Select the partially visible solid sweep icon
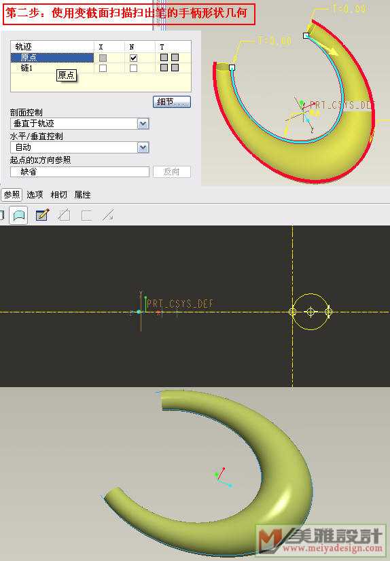This screenshot has width=390, height=561. point(2,215)
